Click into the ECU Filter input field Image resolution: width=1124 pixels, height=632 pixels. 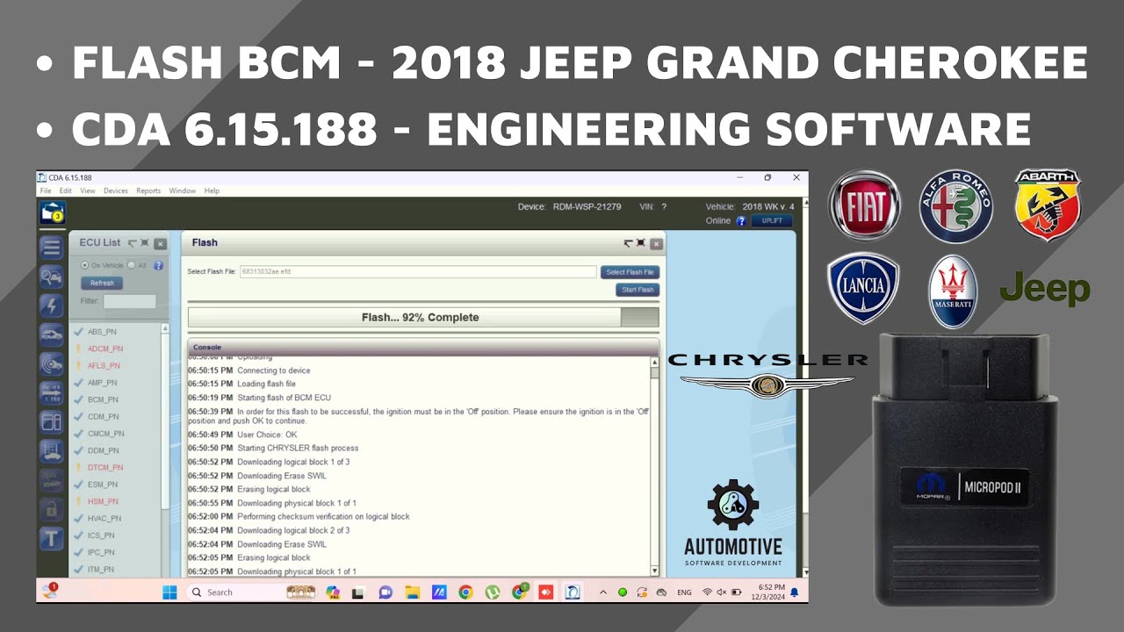(129, 301)
